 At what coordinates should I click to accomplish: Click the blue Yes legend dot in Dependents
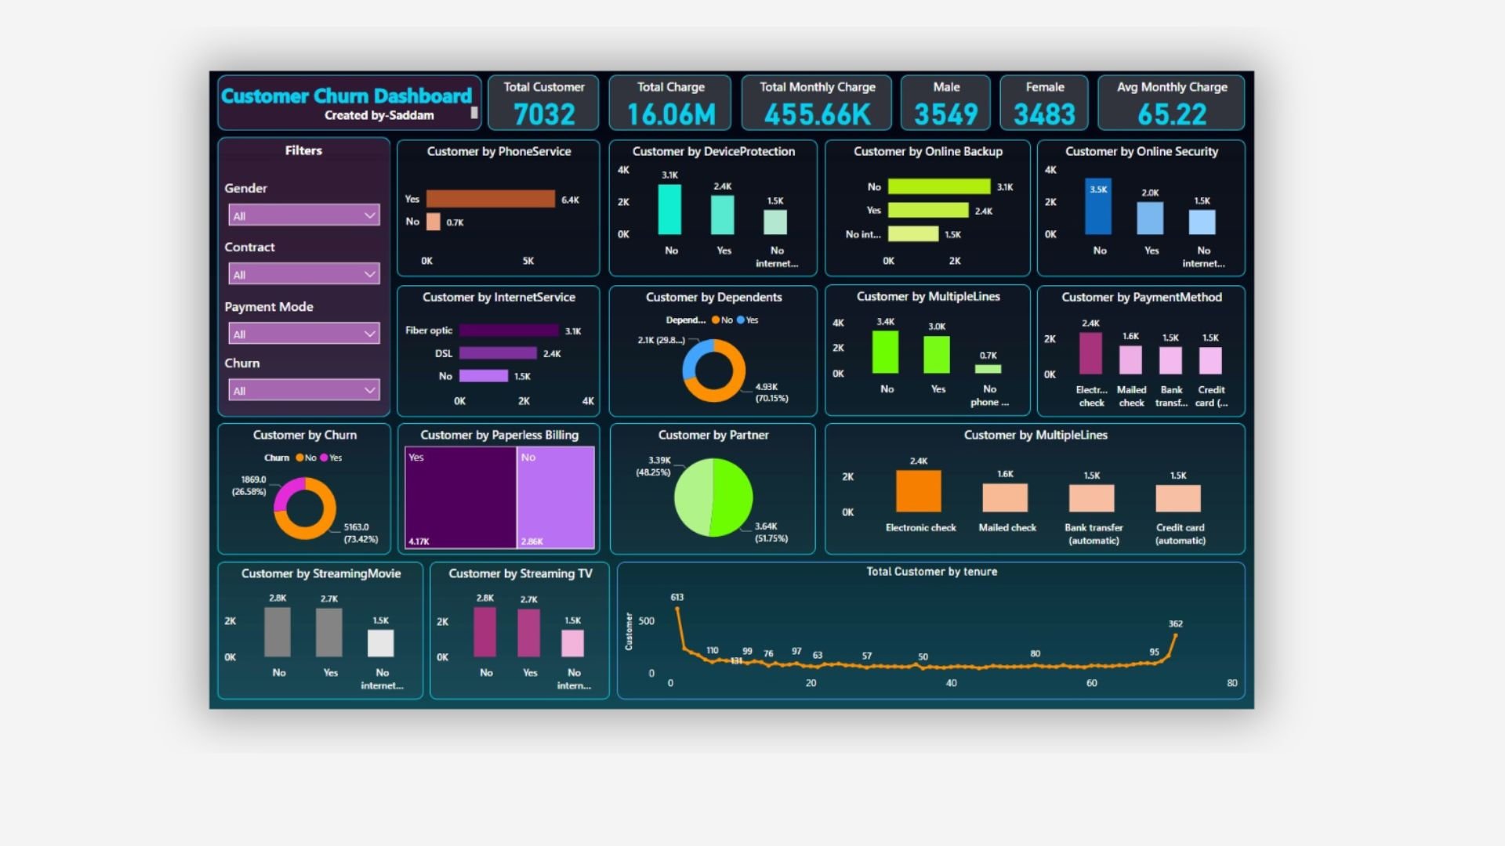pos(741,320)
